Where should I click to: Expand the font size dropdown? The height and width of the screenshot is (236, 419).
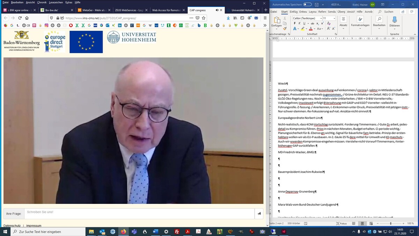pyautogui.click(x=334, y=18)
